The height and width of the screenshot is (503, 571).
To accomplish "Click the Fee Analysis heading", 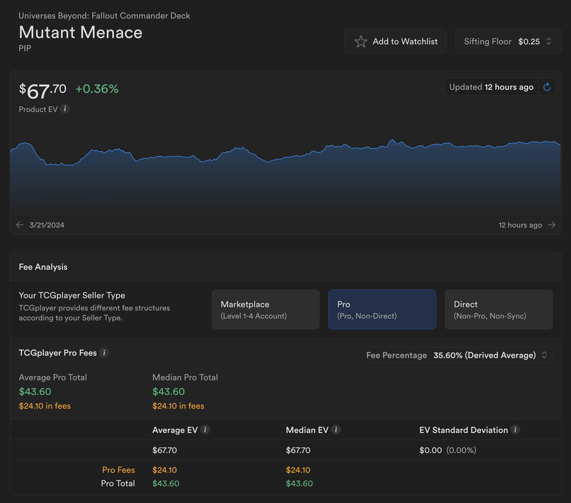I will coord(43,267).
